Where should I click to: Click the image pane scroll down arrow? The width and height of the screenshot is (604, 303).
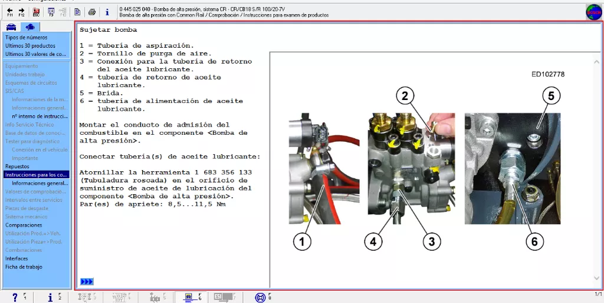(x=597, y=278)
